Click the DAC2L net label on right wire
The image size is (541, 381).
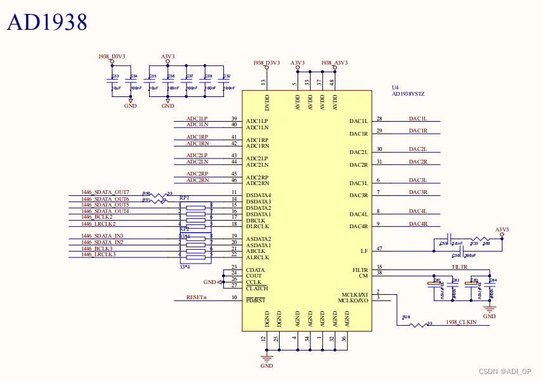coord(418,150)
